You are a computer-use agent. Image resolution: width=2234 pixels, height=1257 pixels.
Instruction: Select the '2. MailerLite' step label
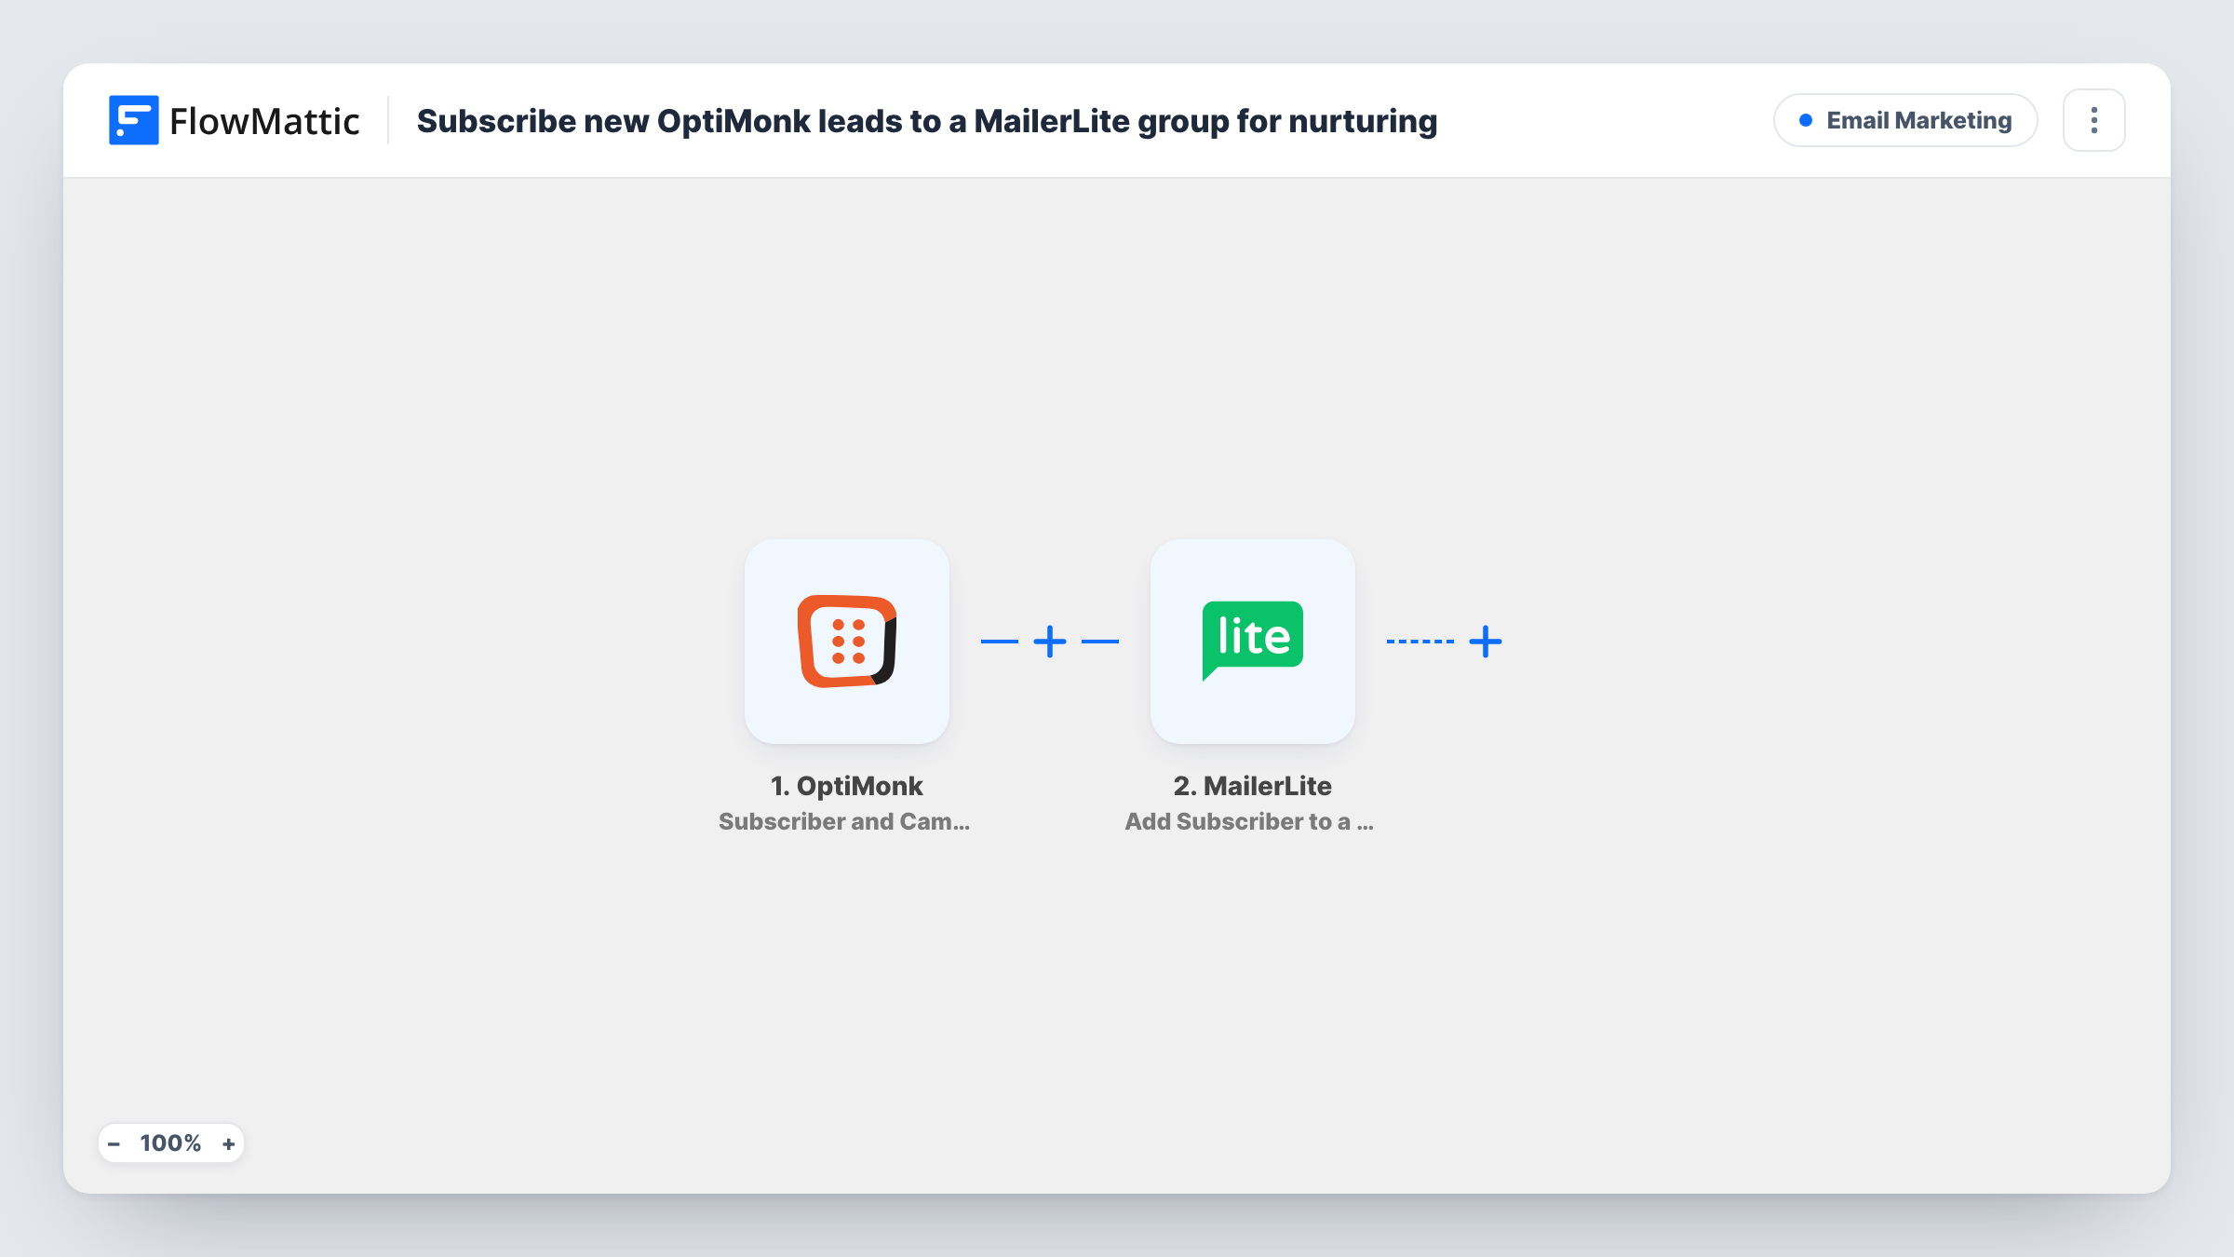[x=1252, y=786]
